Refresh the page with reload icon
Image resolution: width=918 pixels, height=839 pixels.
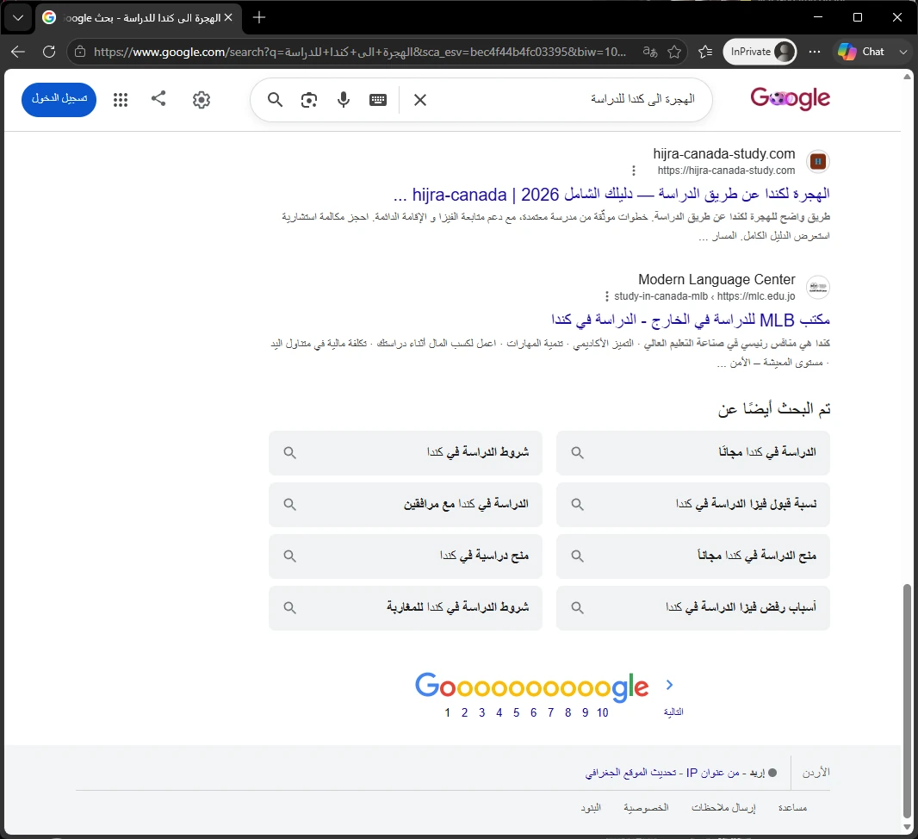[49, 52]
